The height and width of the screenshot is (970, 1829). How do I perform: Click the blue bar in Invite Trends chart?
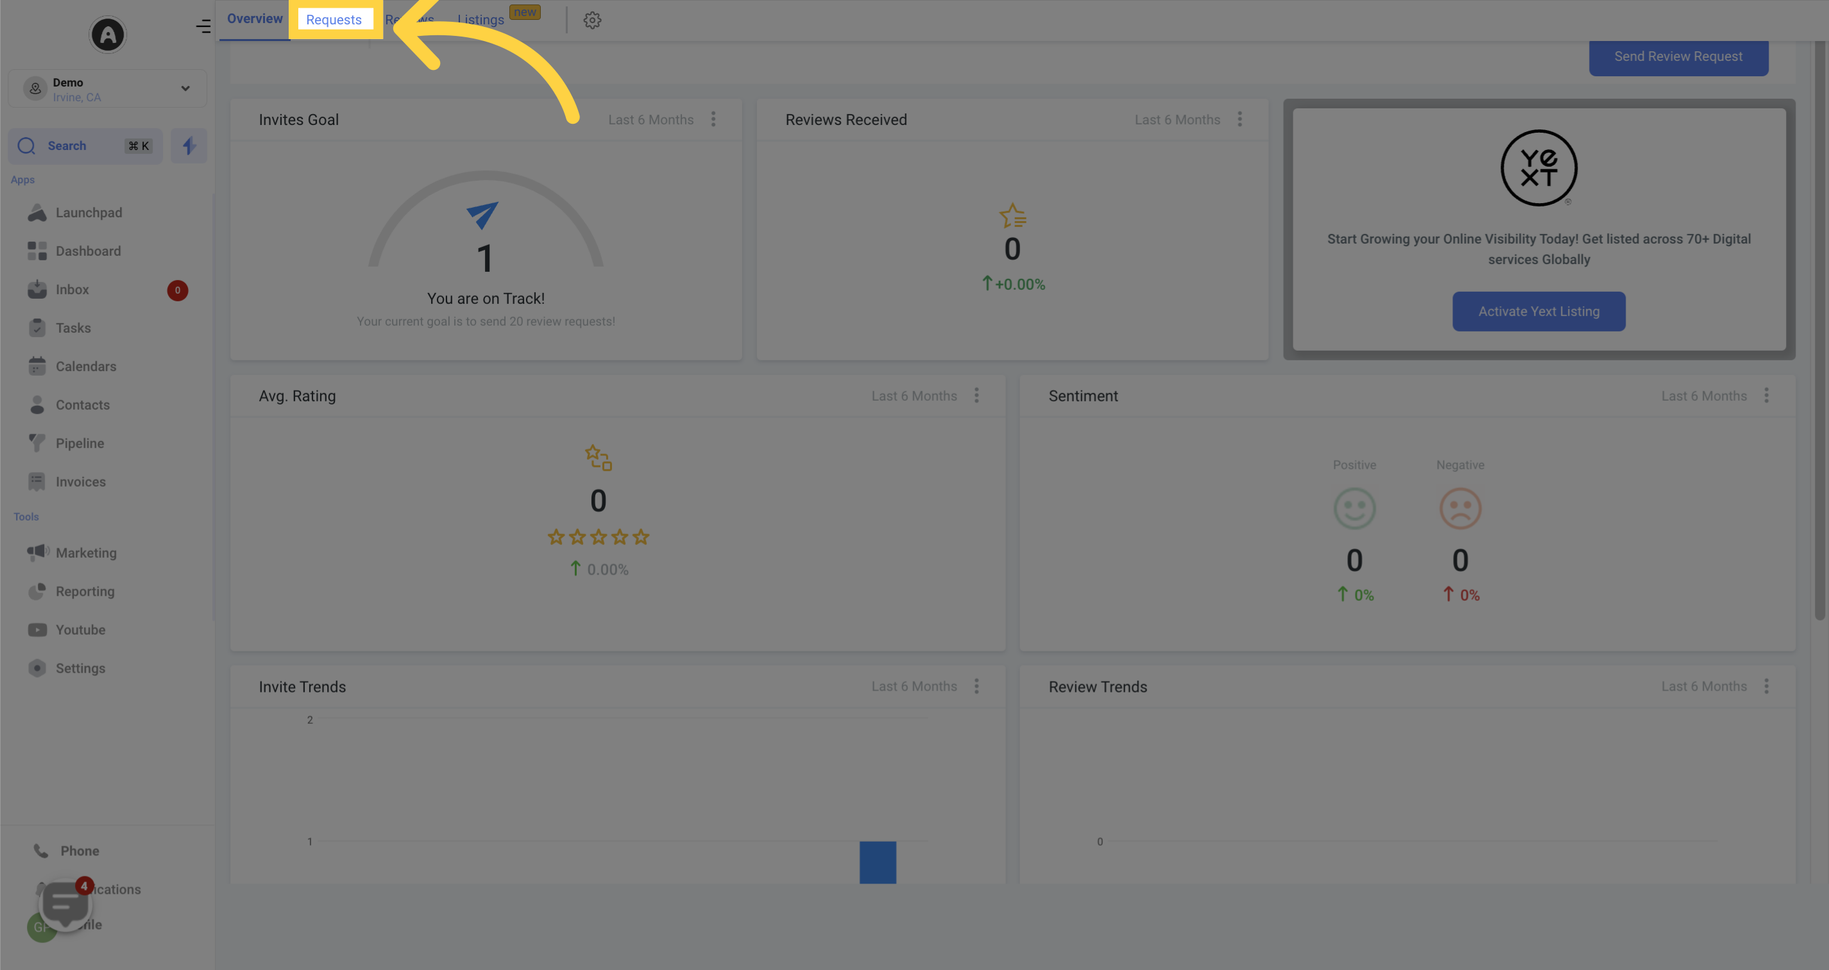tap(878, 862)
